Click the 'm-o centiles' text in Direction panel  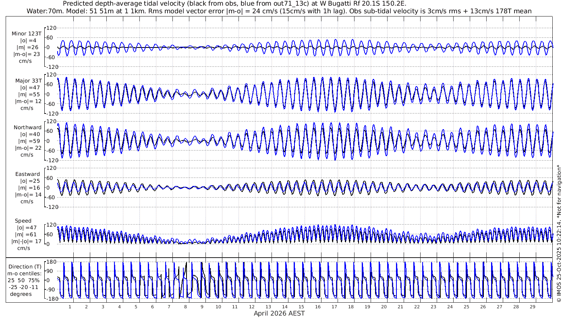pos(25,273)
